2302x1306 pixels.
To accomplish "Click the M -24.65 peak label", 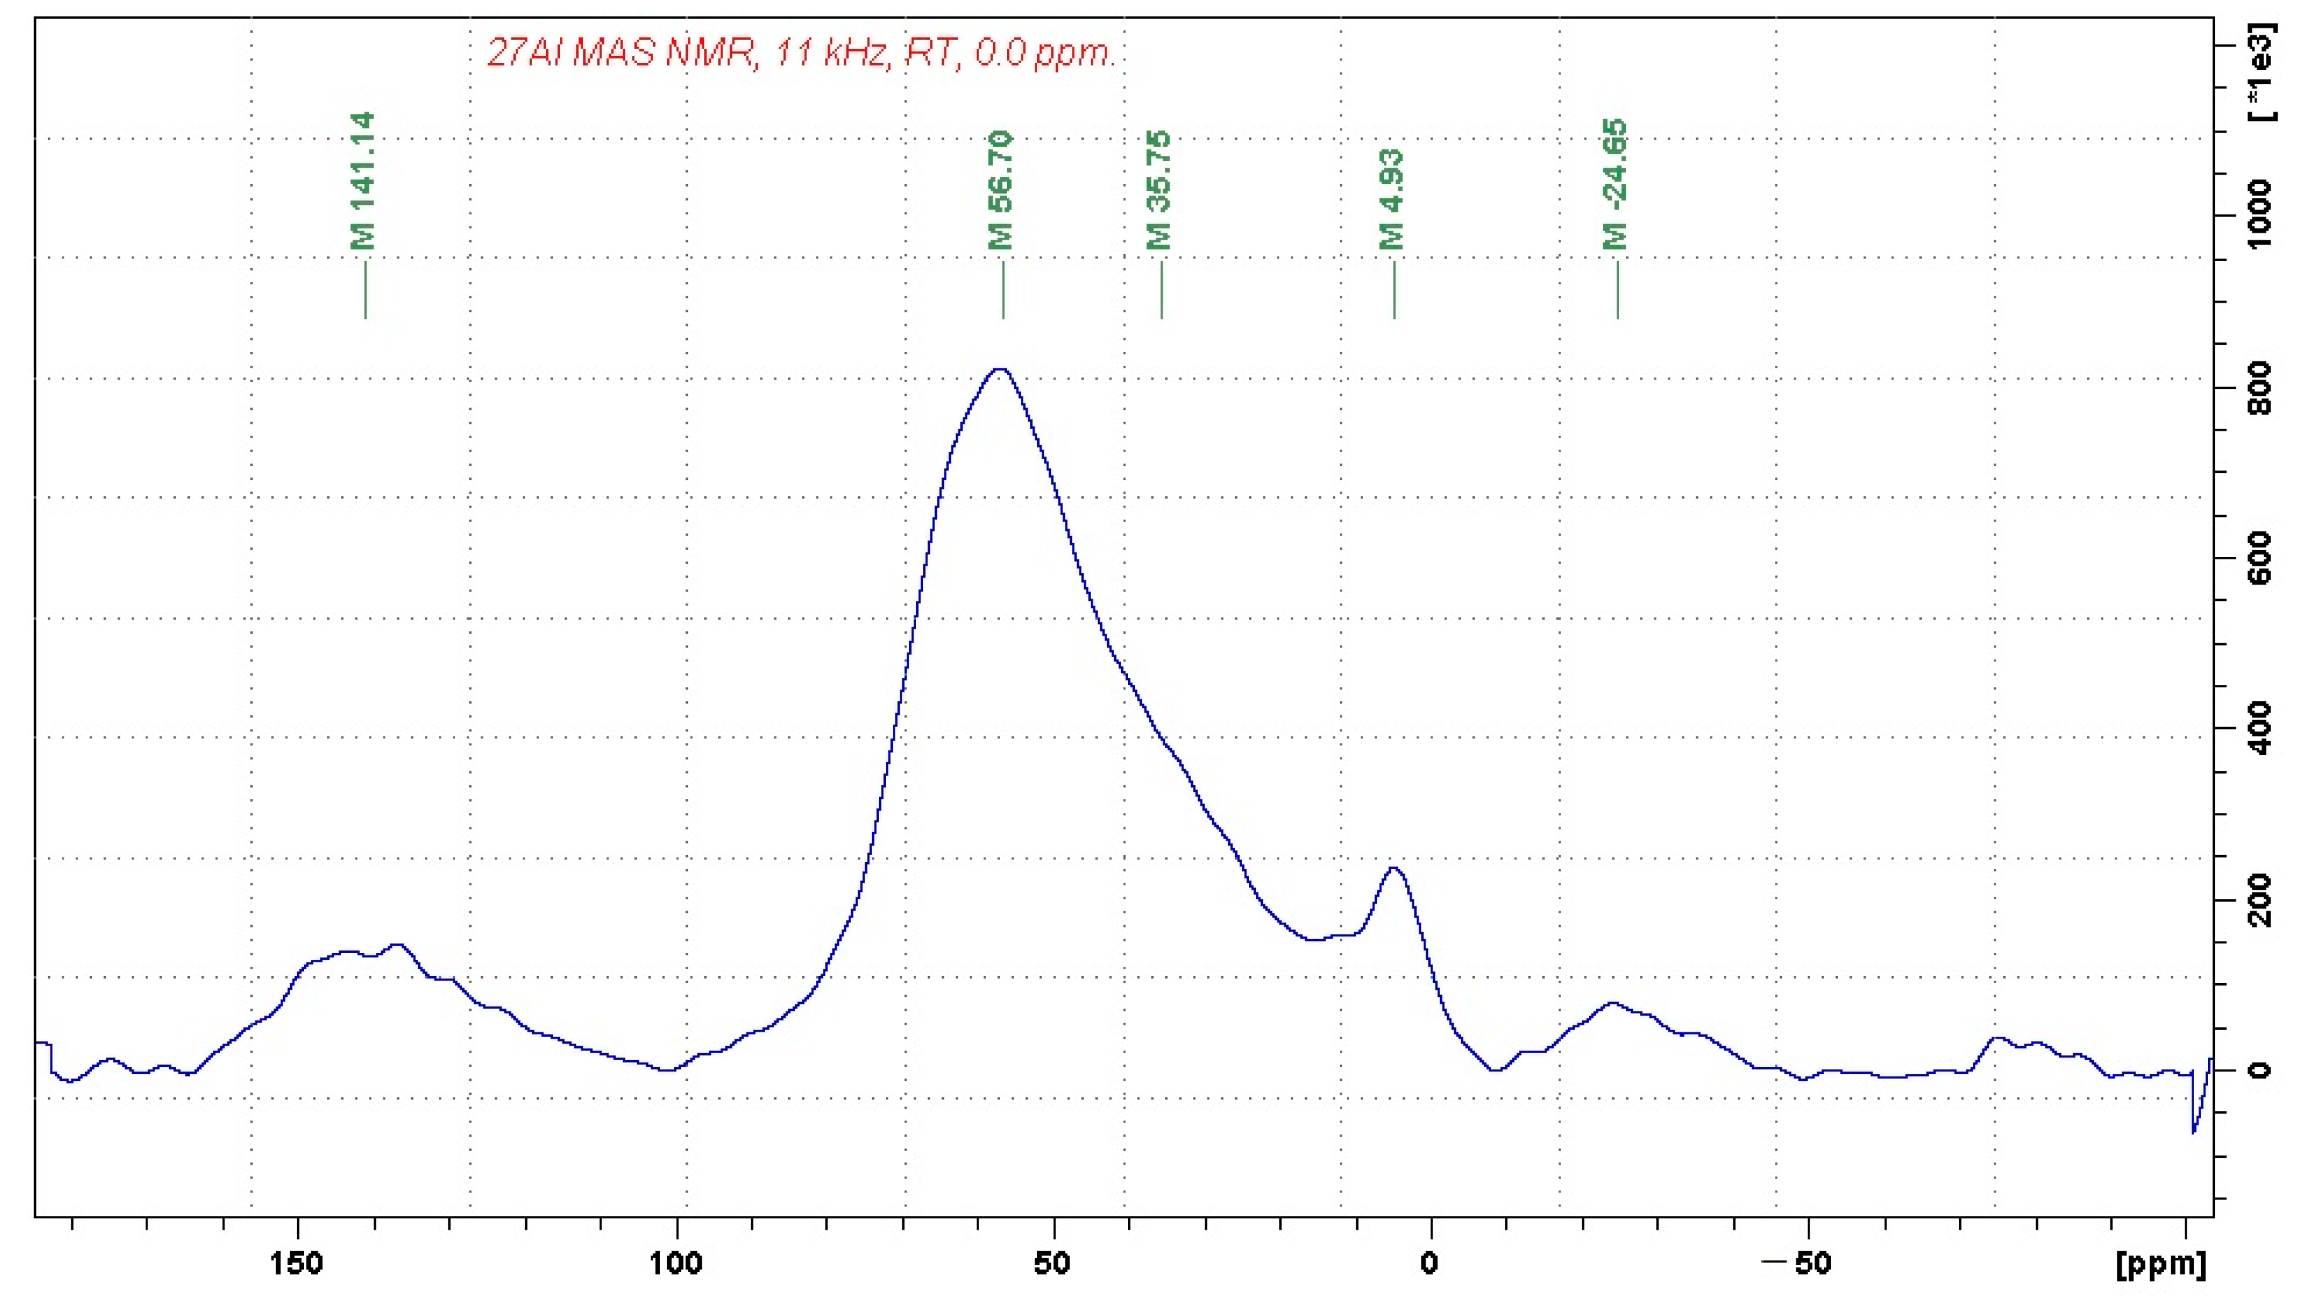I will click(x=1615, y=184).
